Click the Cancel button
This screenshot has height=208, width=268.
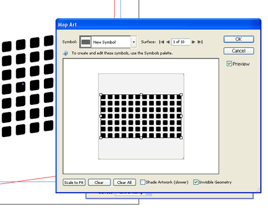[239, 51]
